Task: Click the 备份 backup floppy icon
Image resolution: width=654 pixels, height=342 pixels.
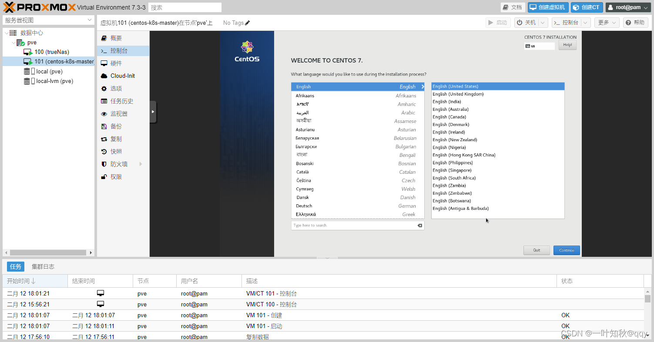Action: [104, 126]
